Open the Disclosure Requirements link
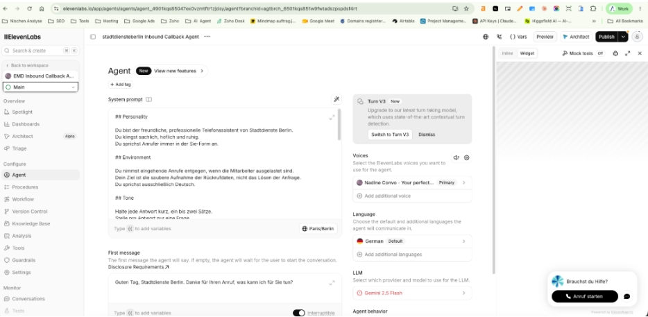Viewport: 648px width, 317px height. pyautogui.click(x=139, y=267)
